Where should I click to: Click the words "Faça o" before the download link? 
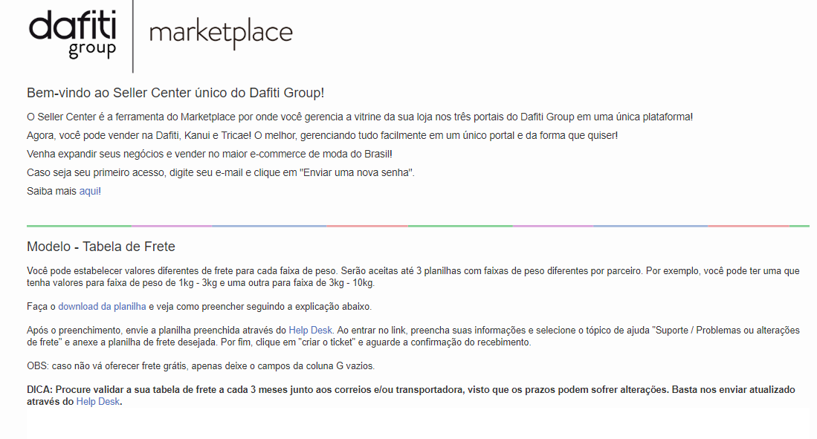pyautogui.click(x=41, y=307)
